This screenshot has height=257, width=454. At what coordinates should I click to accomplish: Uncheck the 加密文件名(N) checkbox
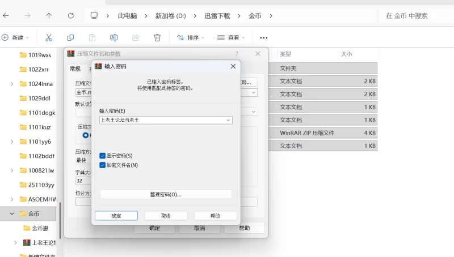(102, 165)
